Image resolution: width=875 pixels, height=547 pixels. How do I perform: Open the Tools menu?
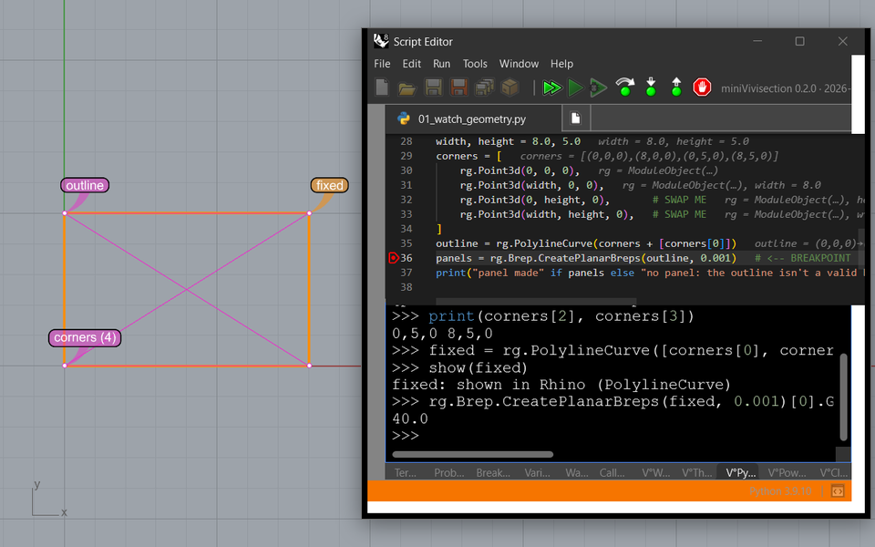pyautogui.click(x=475, y=64)
